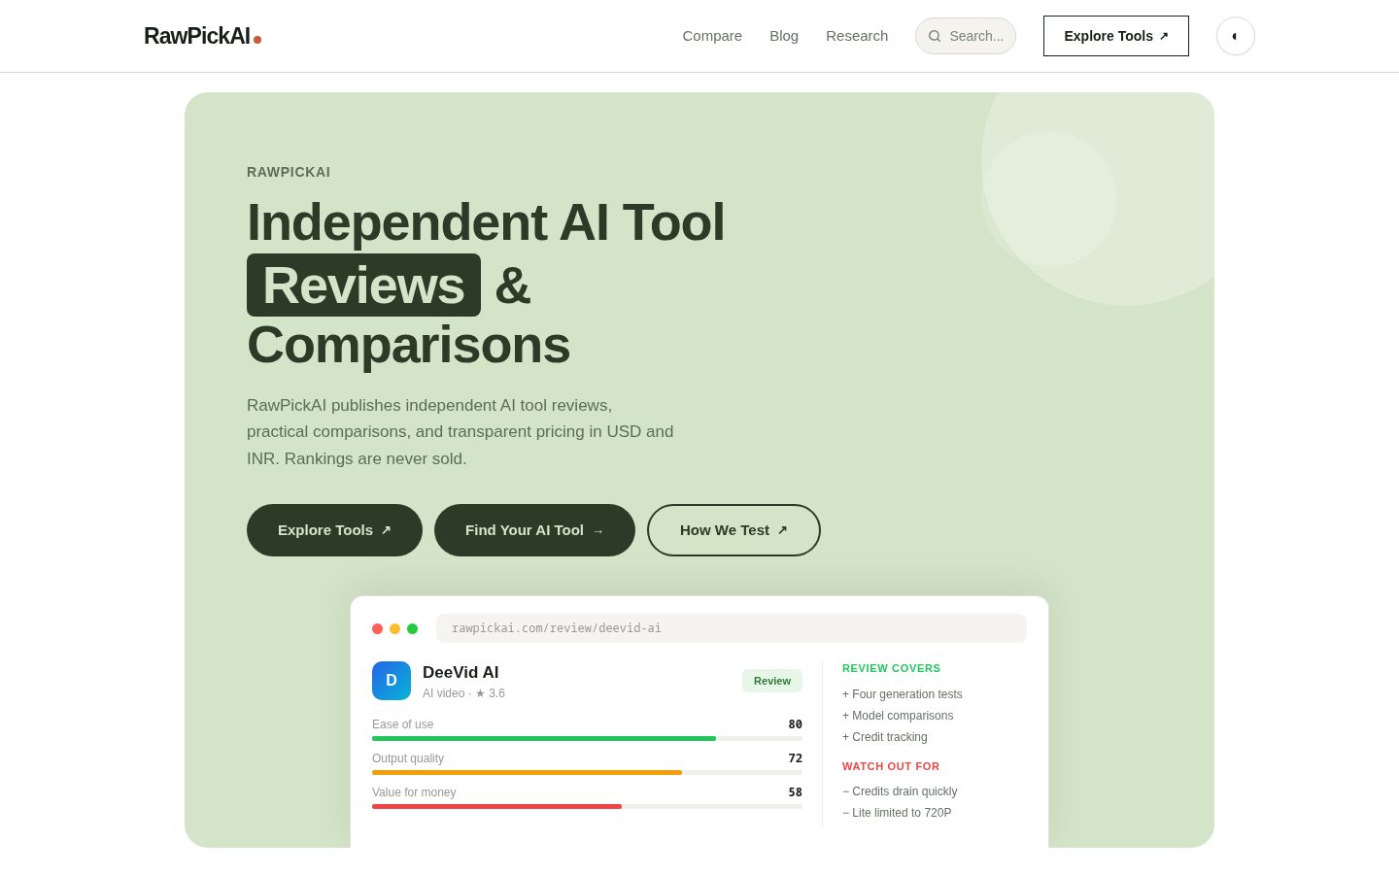The height and width of the screenshot is (874, 1399).
Task: Click the orange Output quality progress bar
Action: [x=527, y=773]
